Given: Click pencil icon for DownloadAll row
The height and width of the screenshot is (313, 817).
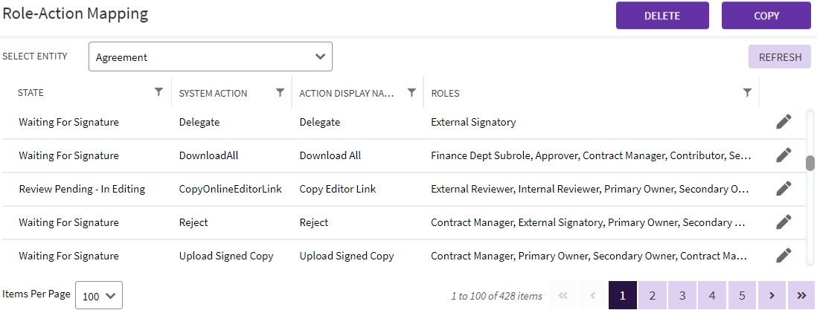Looking at the screenshot, I should (x=783, y=155).
